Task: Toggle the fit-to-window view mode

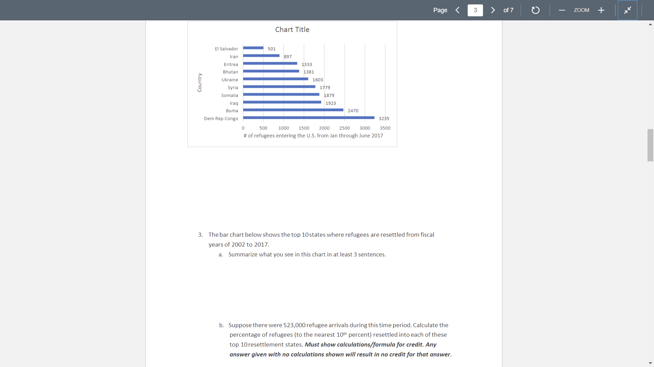Action: 627,10
